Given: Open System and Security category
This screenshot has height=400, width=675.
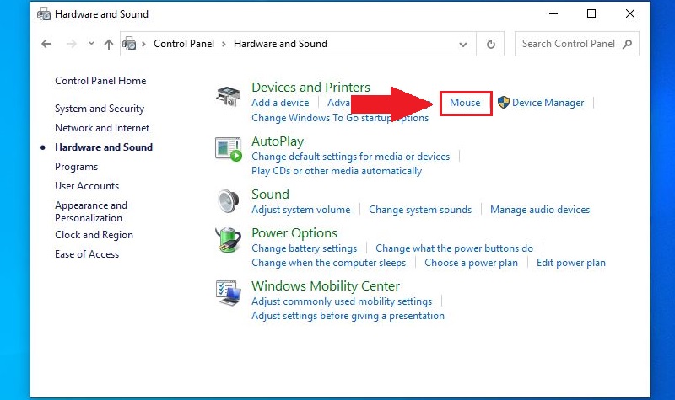Looking at the screenshot, I should [x=100, y=109].
